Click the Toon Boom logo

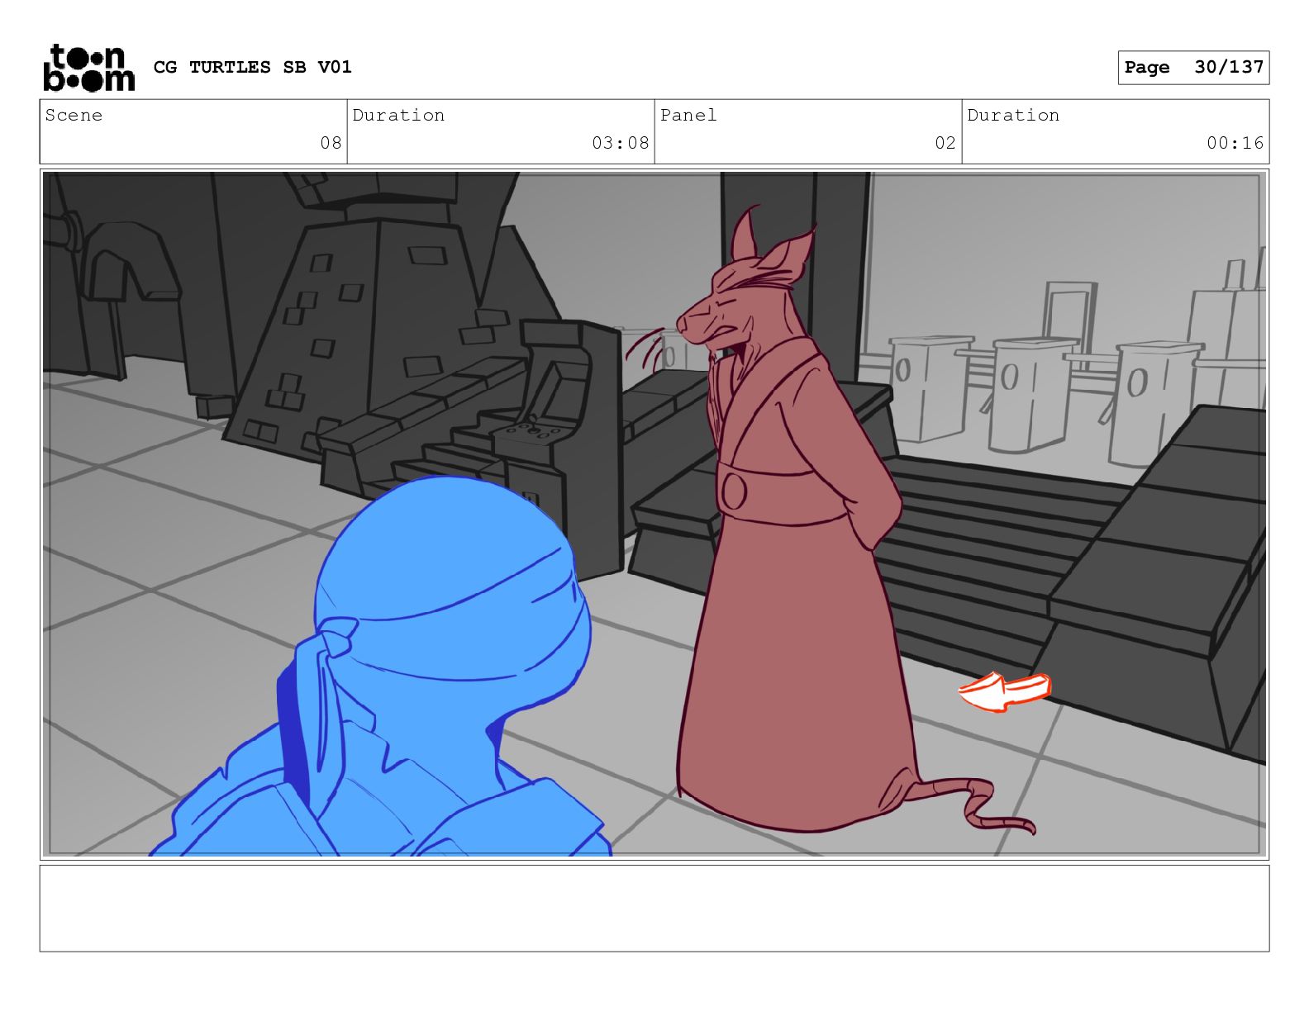[88, 67]
